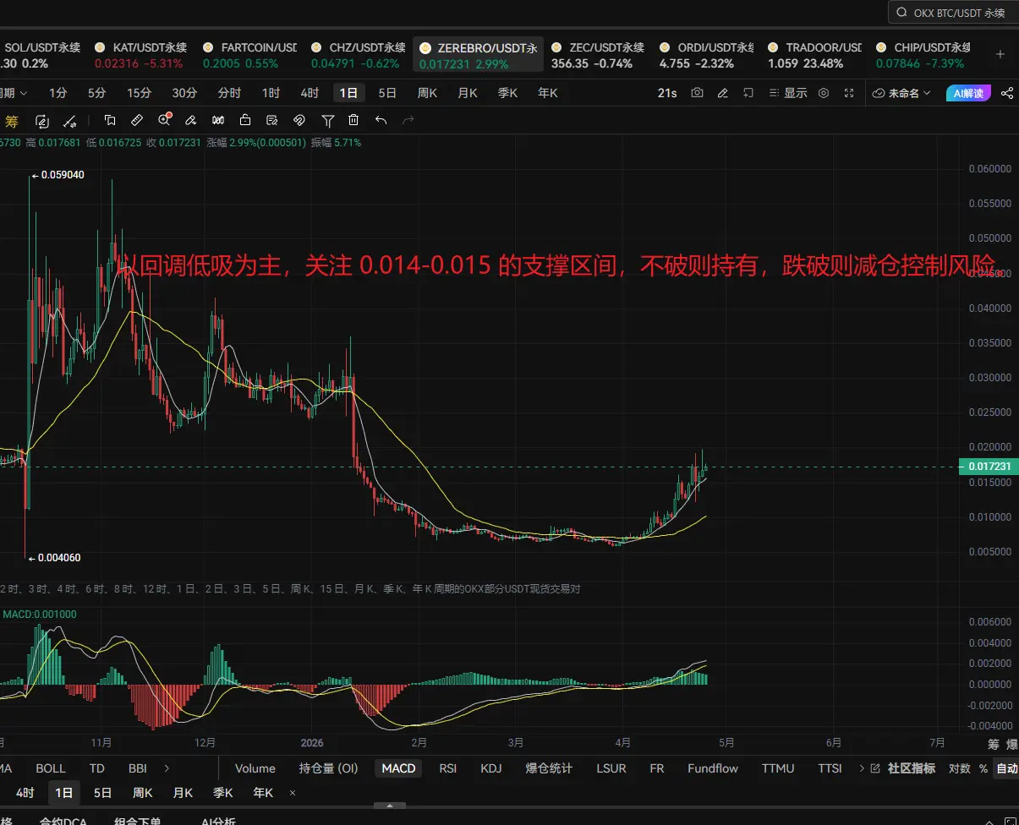The image size is (1019, 825).
Task: Open the 未命名 layout dropdown
Action: coord(901,93)
